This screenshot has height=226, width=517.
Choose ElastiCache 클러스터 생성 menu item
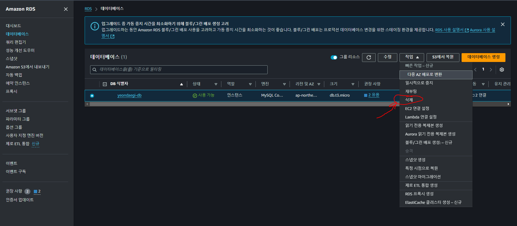coord(436,202)
